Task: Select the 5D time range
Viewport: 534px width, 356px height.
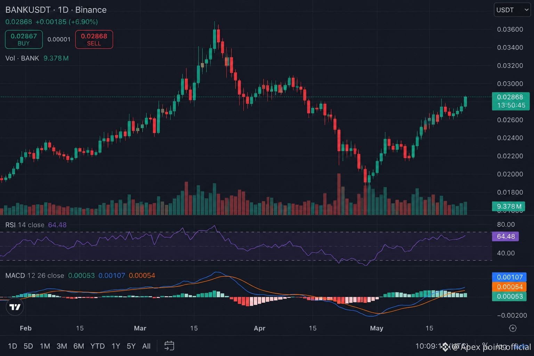Action: click(28, 346)
